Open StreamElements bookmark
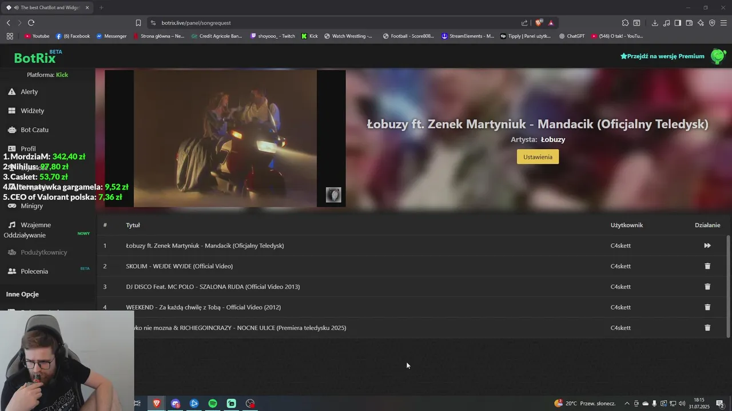This screenshot has height=411, width=732. coord(468,36)
